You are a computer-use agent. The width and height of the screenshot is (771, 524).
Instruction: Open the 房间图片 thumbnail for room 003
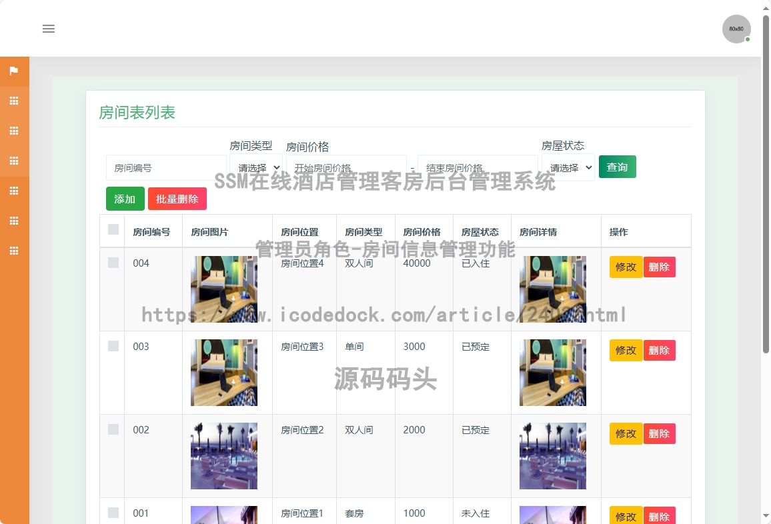coord(223,373)
